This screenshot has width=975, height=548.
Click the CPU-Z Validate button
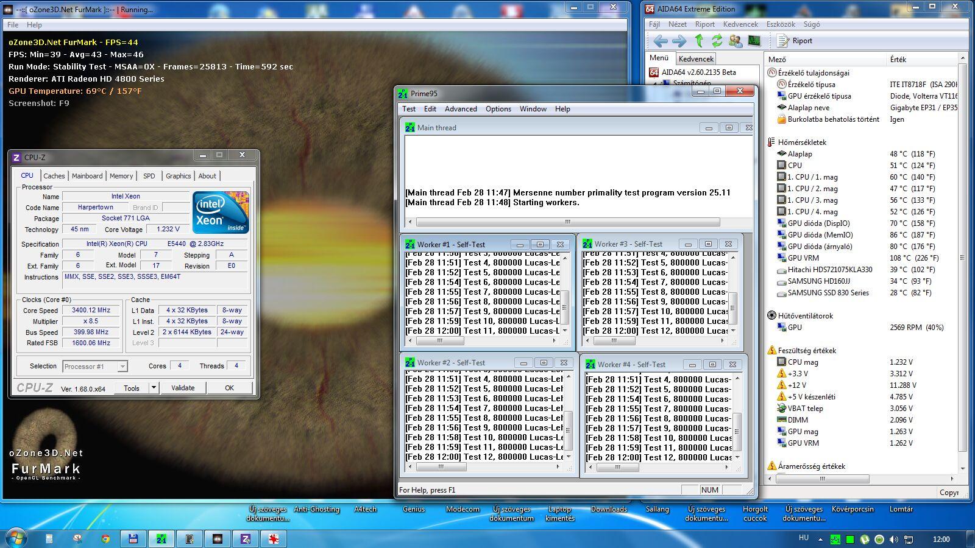183,388
